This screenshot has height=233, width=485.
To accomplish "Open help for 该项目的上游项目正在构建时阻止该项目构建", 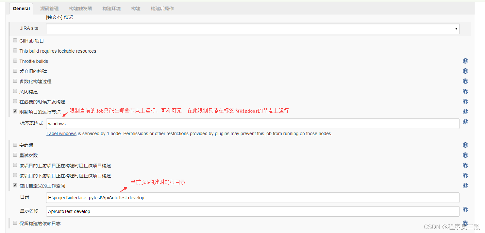I will click(x=465, y=165).
